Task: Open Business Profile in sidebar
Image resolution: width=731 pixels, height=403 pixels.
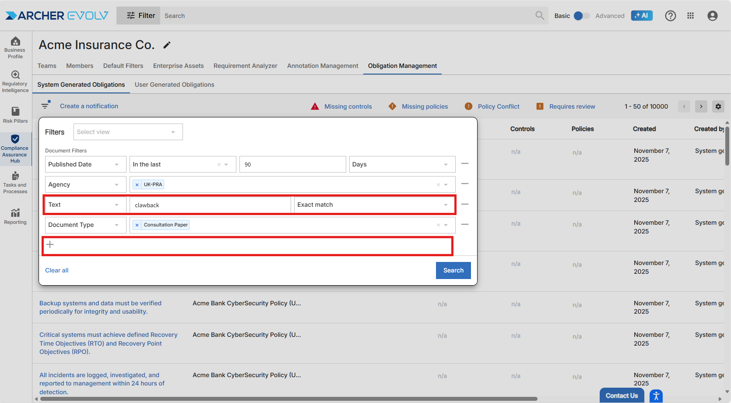Action: pos(15,47)
